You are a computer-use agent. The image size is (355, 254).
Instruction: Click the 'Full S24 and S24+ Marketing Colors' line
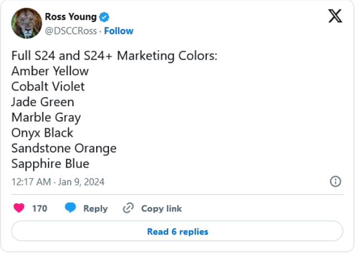[114, 56]
